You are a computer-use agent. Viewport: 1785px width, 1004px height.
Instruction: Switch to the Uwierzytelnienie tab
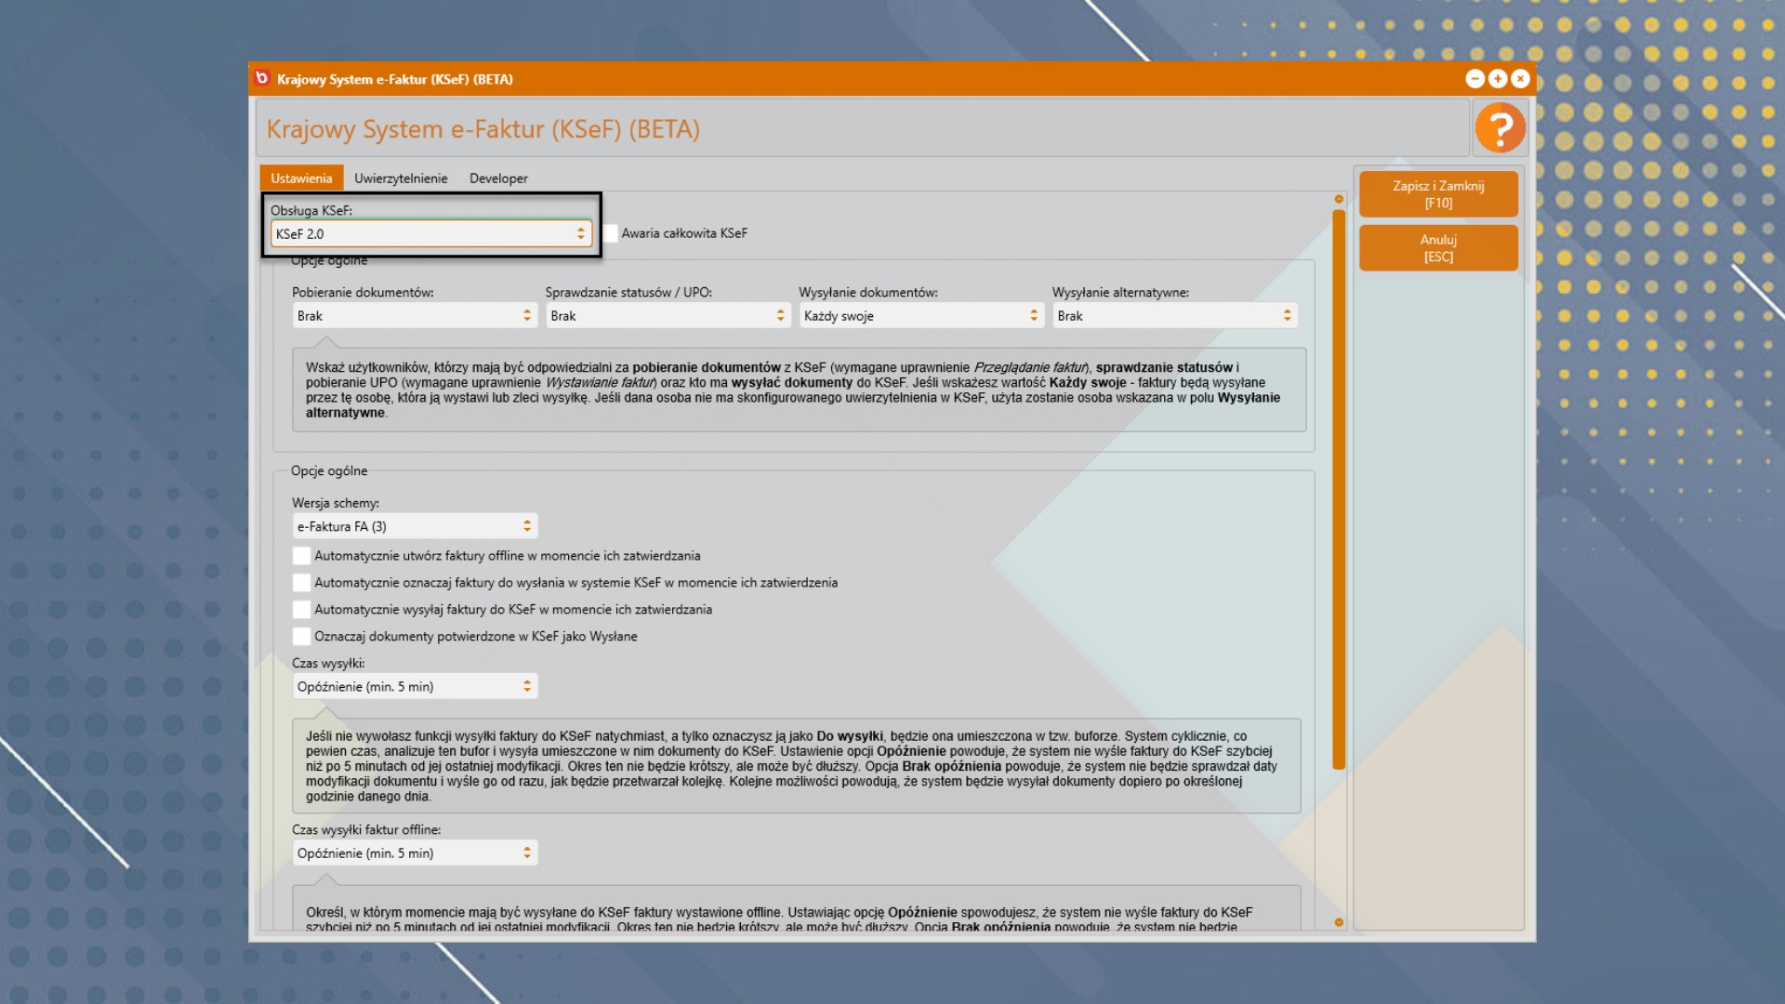click(x=401, y=178)
